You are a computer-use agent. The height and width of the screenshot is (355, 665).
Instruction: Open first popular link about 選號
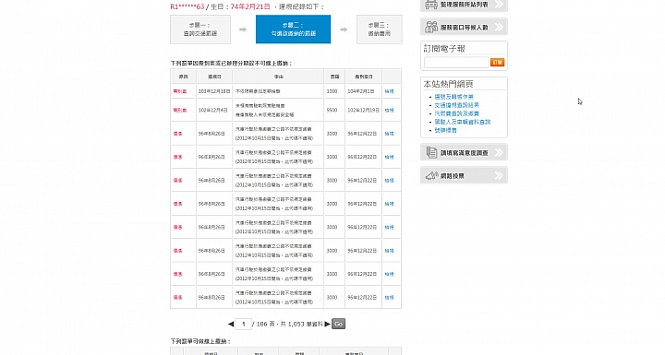coord(453,97)
